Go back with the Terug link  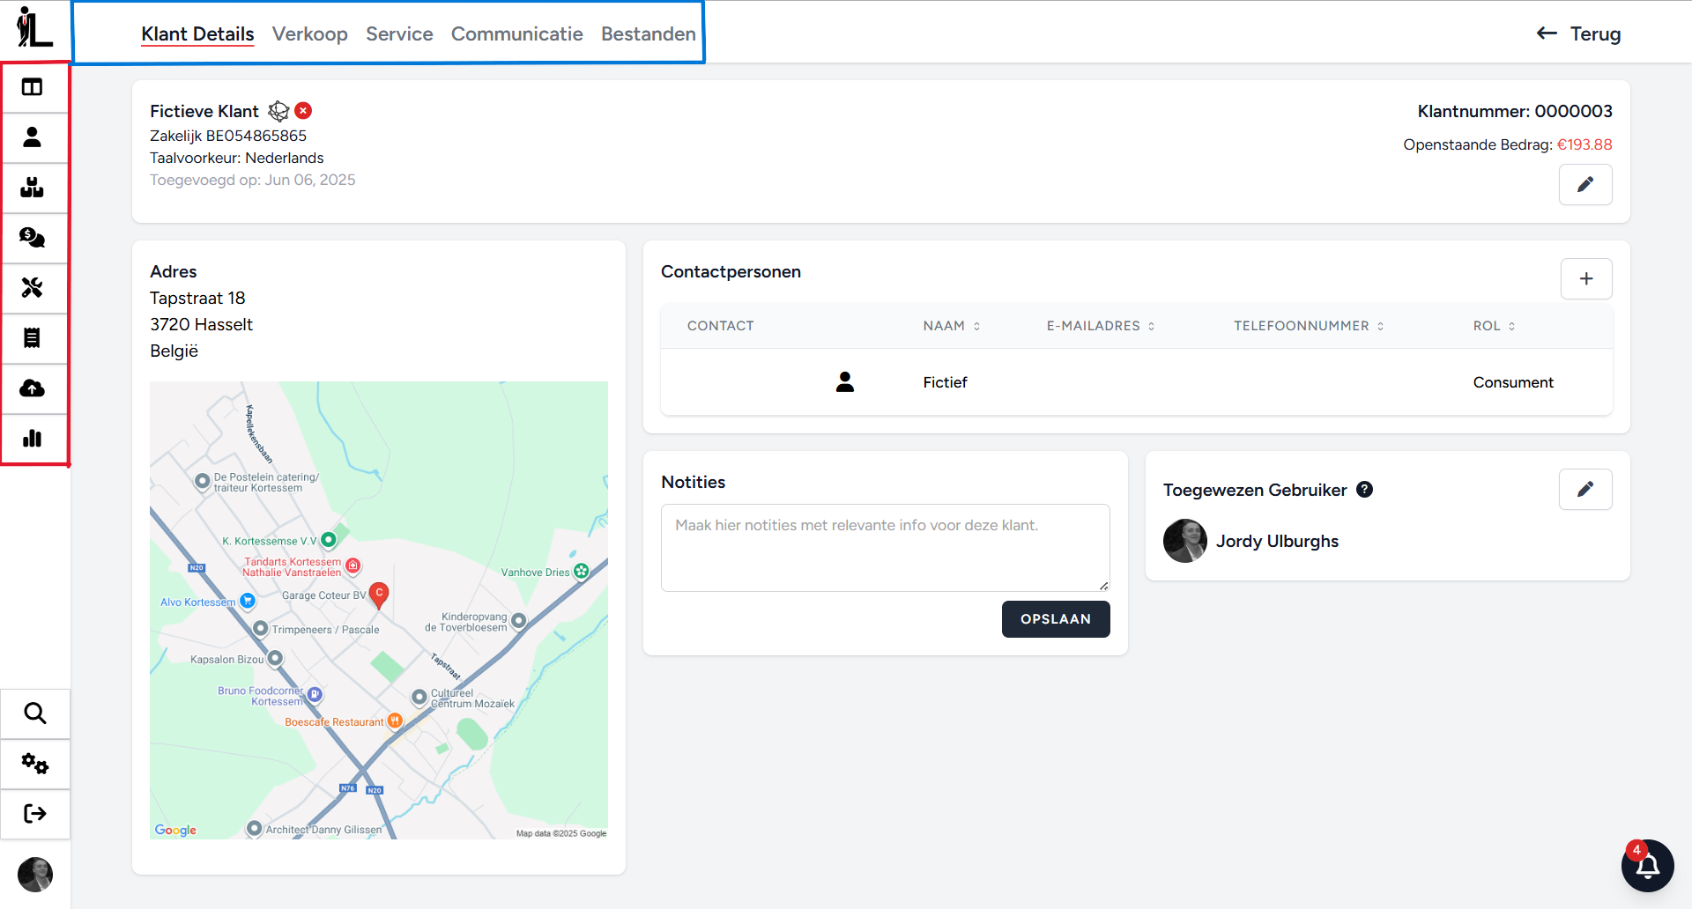pos(1578,33)
